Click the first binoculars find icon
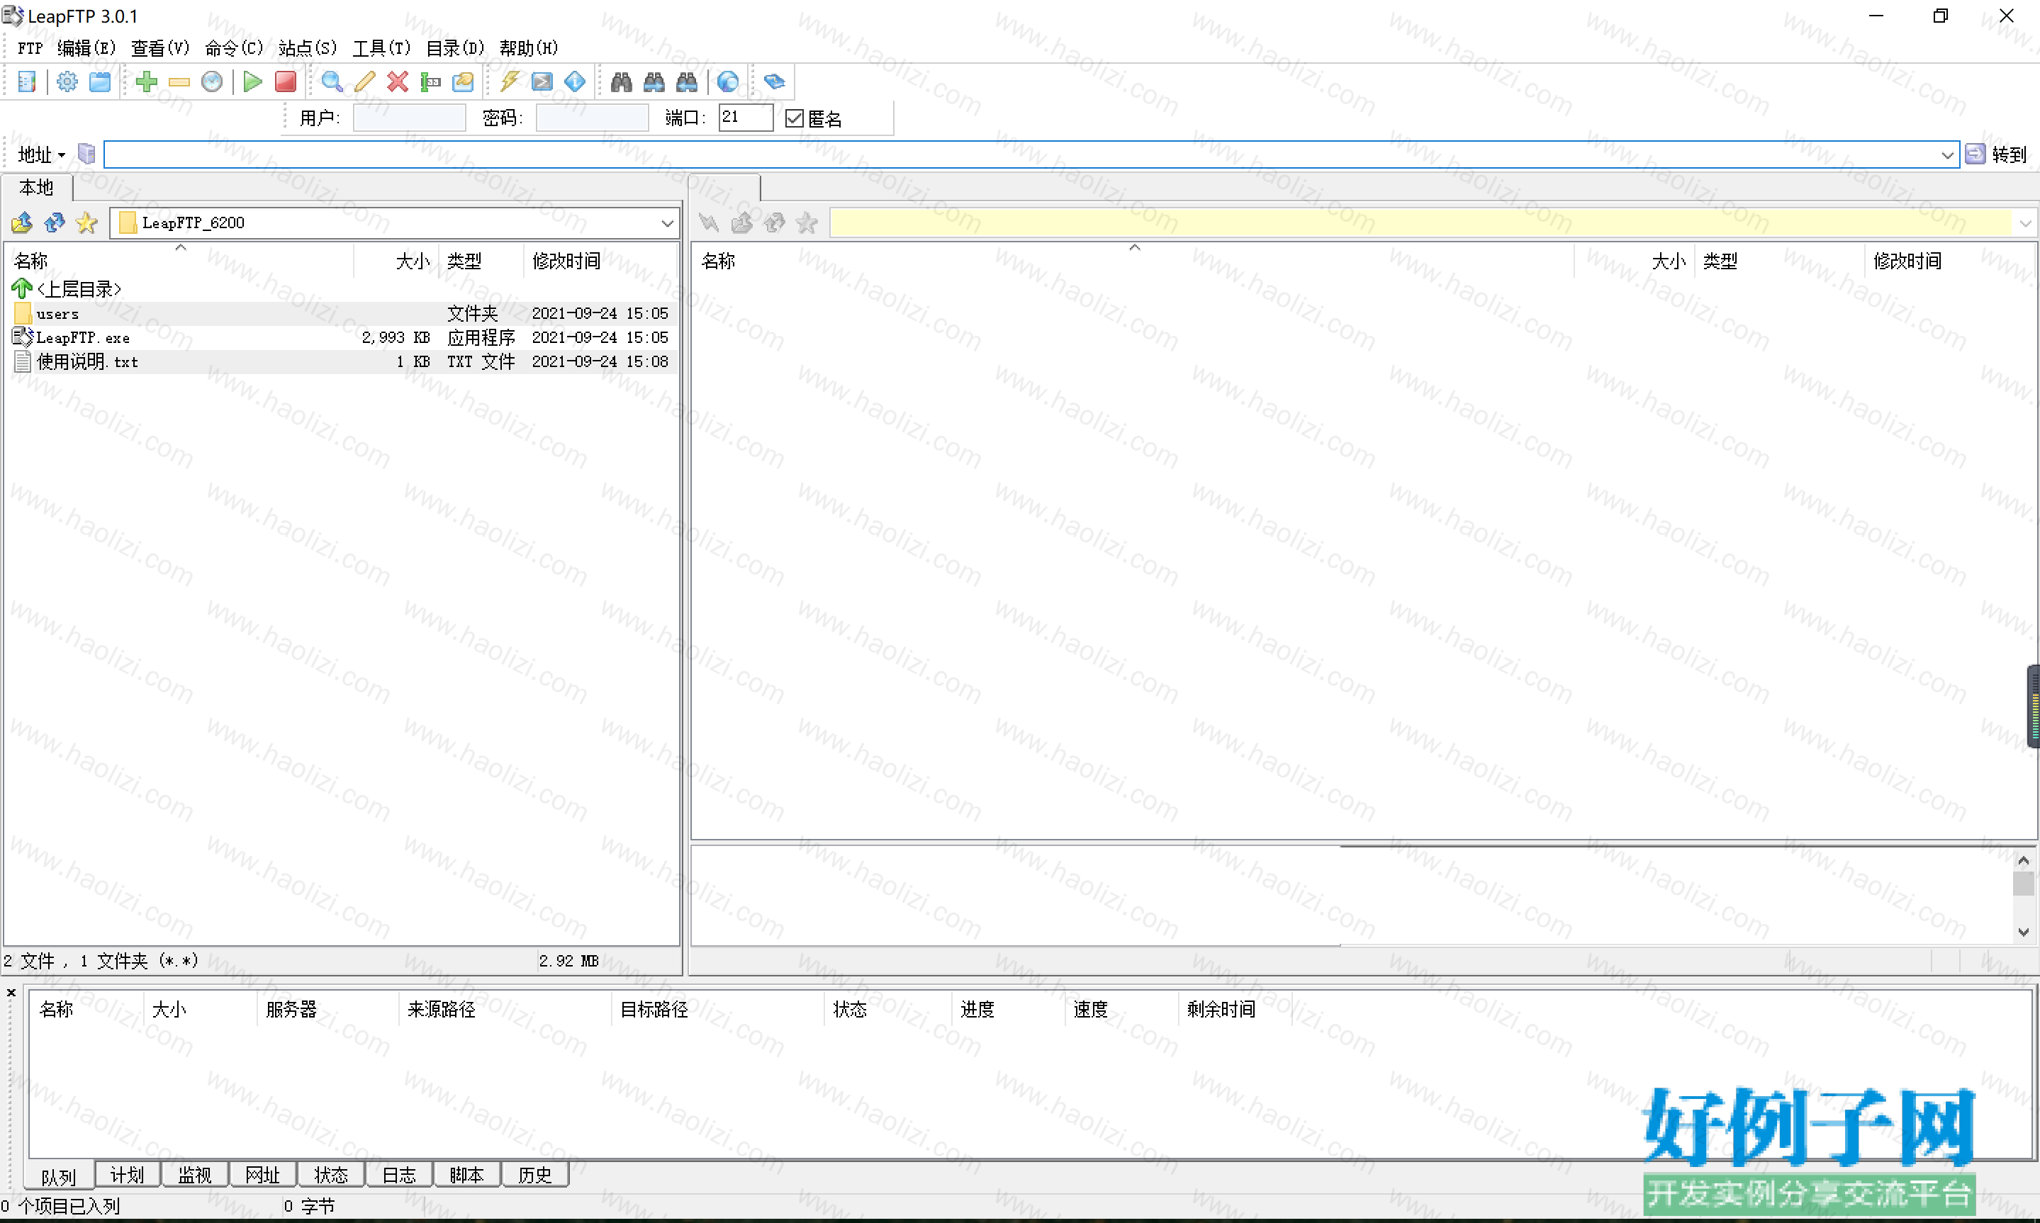This screenshot has width=2040, height=1223. point(622,81)
